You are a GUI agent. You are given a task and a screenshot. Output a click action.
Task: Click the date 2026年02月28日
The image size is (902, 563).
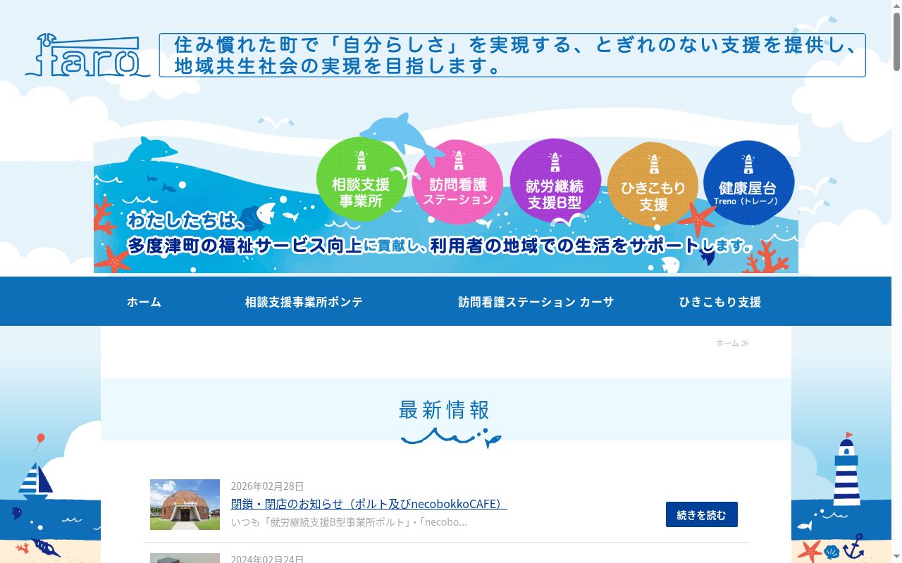click(267, 486)
